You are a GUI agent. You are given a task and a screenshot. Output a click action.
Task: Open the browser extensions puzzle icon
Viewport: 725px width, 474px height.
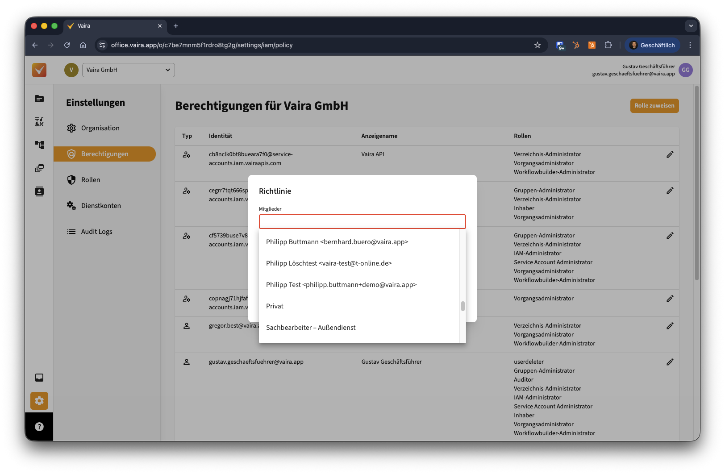(x=608, y=45)
